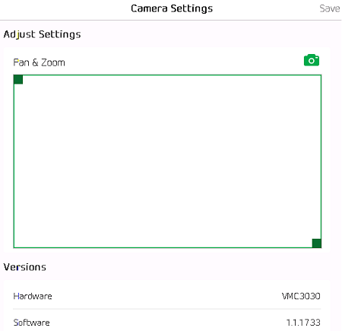Click the ampersand in Pan & Zoom heading
The image size is (342, 331).
[35, 62]
